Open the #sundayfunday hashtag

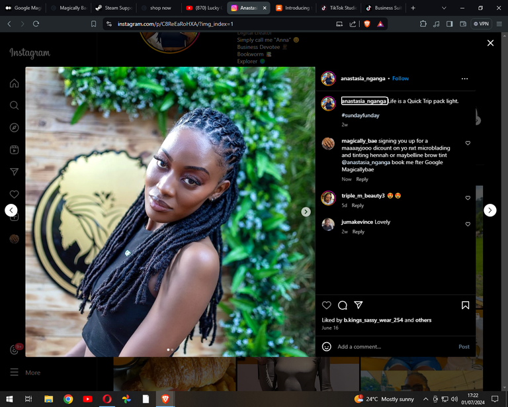pos(360,115)
